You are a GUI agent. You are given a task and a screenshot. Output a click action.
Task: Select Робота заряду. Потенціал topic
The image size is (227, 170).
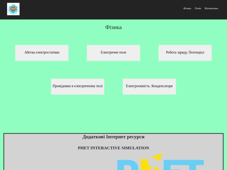[x=185, y=53]
